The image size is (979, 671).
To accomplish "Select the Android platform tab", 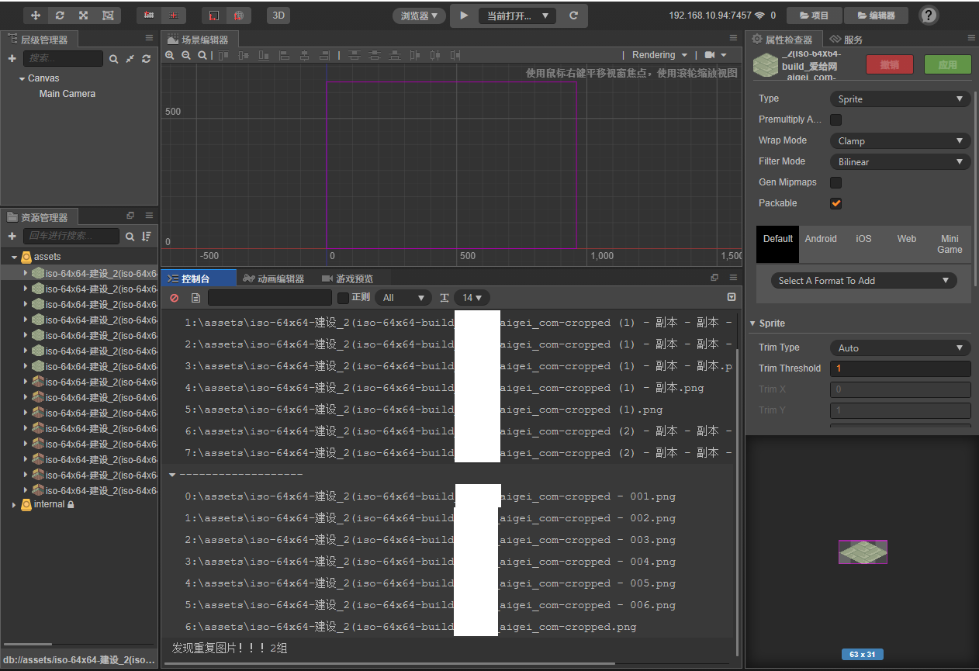I will coord(821,239).
